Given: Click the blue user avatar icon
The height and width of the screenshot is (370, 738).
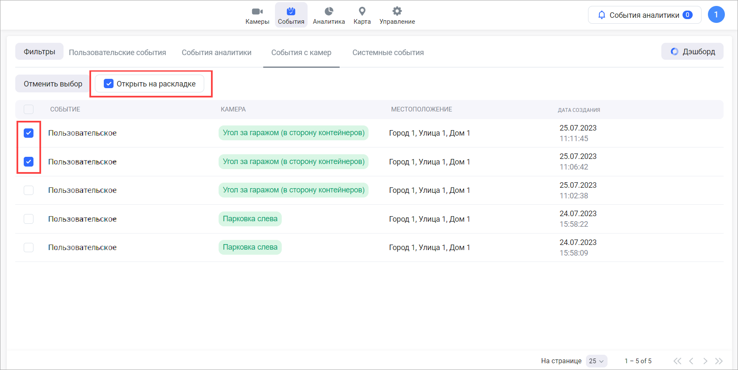Looking at the screenshot, I should click(x=716, y=15).
